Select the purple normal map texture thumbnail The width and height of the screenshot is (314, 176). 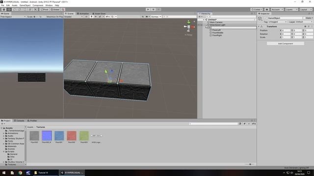click(x=47, y=136)
